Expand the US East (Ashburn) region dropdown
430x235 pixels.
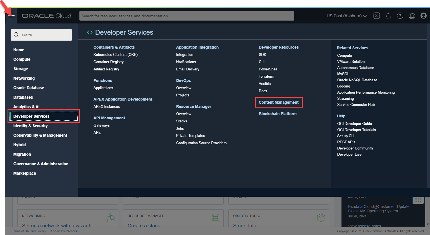pos(347,16)
